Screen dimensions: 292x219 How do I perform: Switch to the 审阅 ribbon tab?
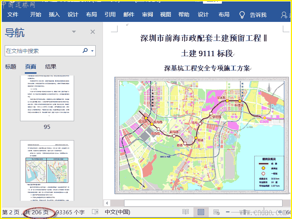click(147, 15)
